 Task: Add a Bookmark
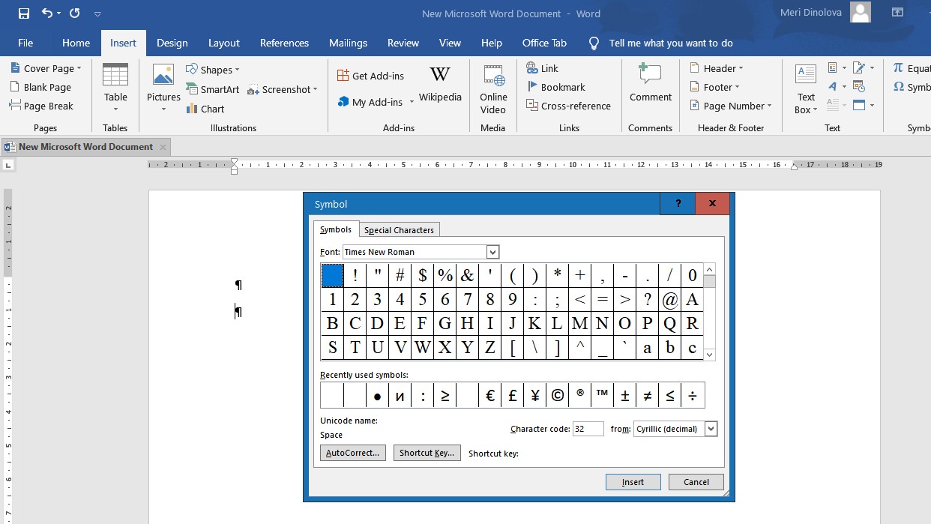click(555, 87)
